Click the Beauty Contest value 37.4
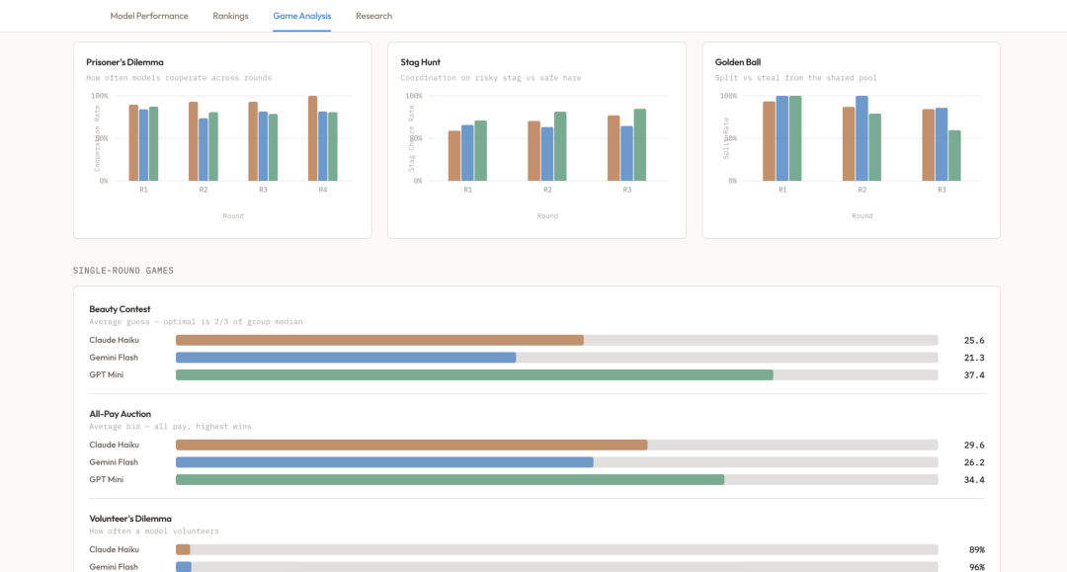This screenshot has width=1067, height=572. [974, 374]
